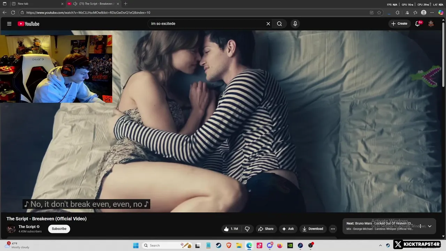This screenshot has height=251, width=446.
Task: Click The Script channel avatar
Action: (x=11, y=229)
